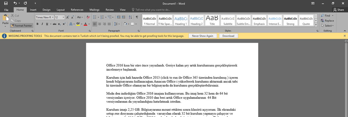Decrease the font size
348x117 pixels.
pos(72,17)
